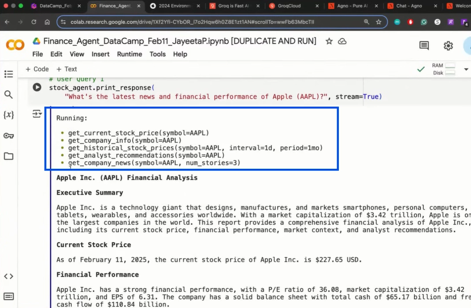Expand the runtime connection dropdown arrow
Image resolution: width=471 pixels, height=308 pixels.
click(x=466, y=69)
